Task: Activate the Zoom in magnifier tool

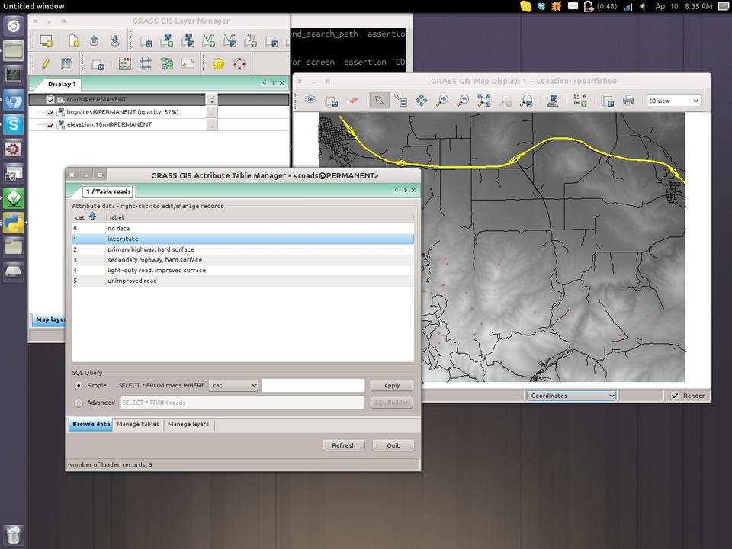Action: coord(441,101)
